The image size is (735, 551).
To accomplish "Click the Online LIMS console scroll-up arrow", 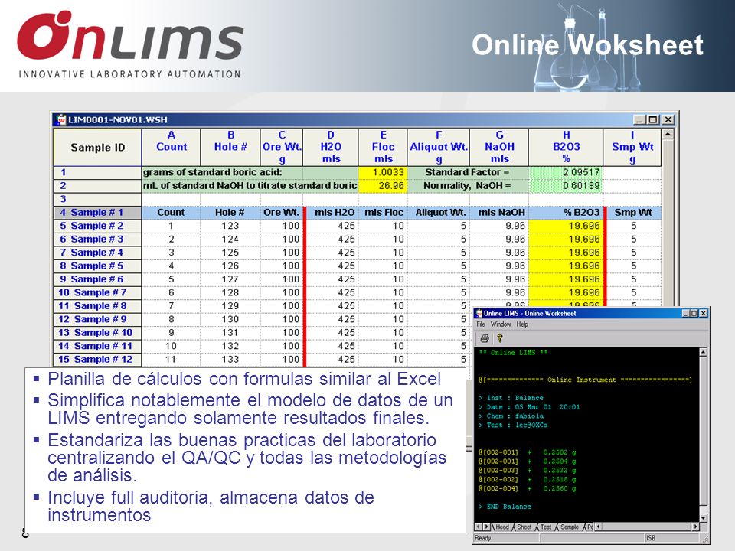I will click(x=703, y=352).
